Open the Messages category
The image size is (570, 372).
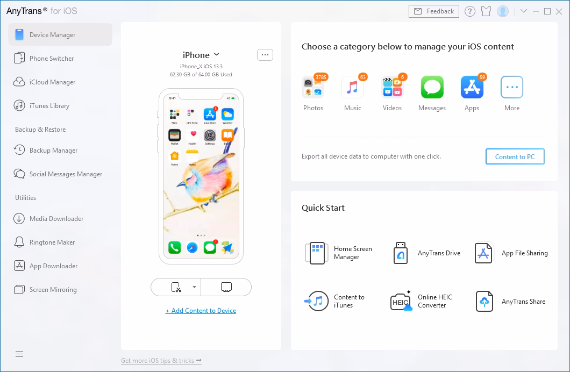[432, 87]
